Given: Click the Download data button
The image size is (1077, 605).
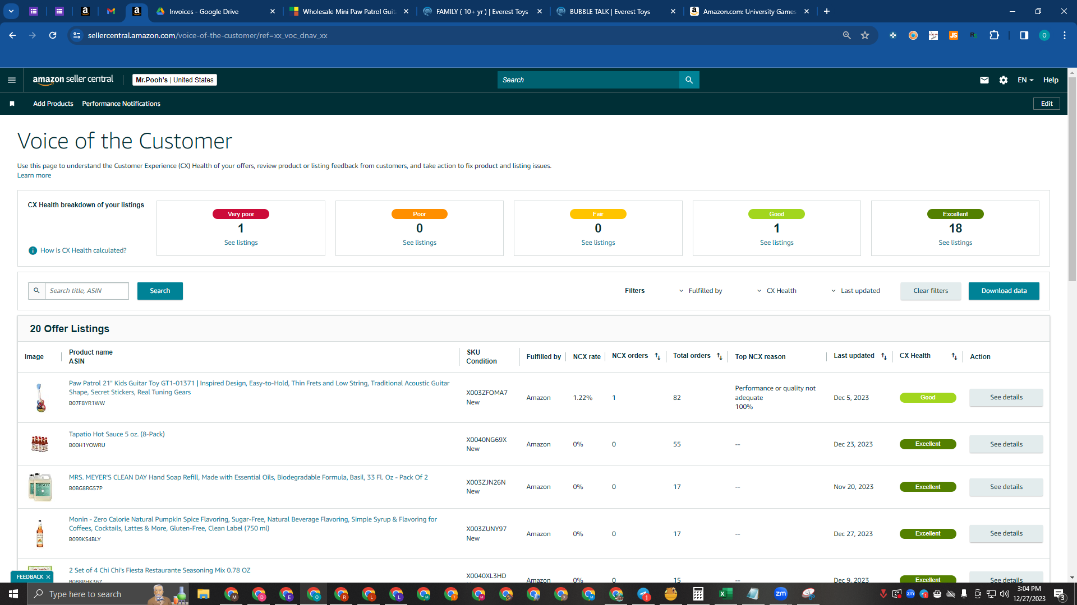Looking at the screenshot, I should click(x=1004, y=291).
